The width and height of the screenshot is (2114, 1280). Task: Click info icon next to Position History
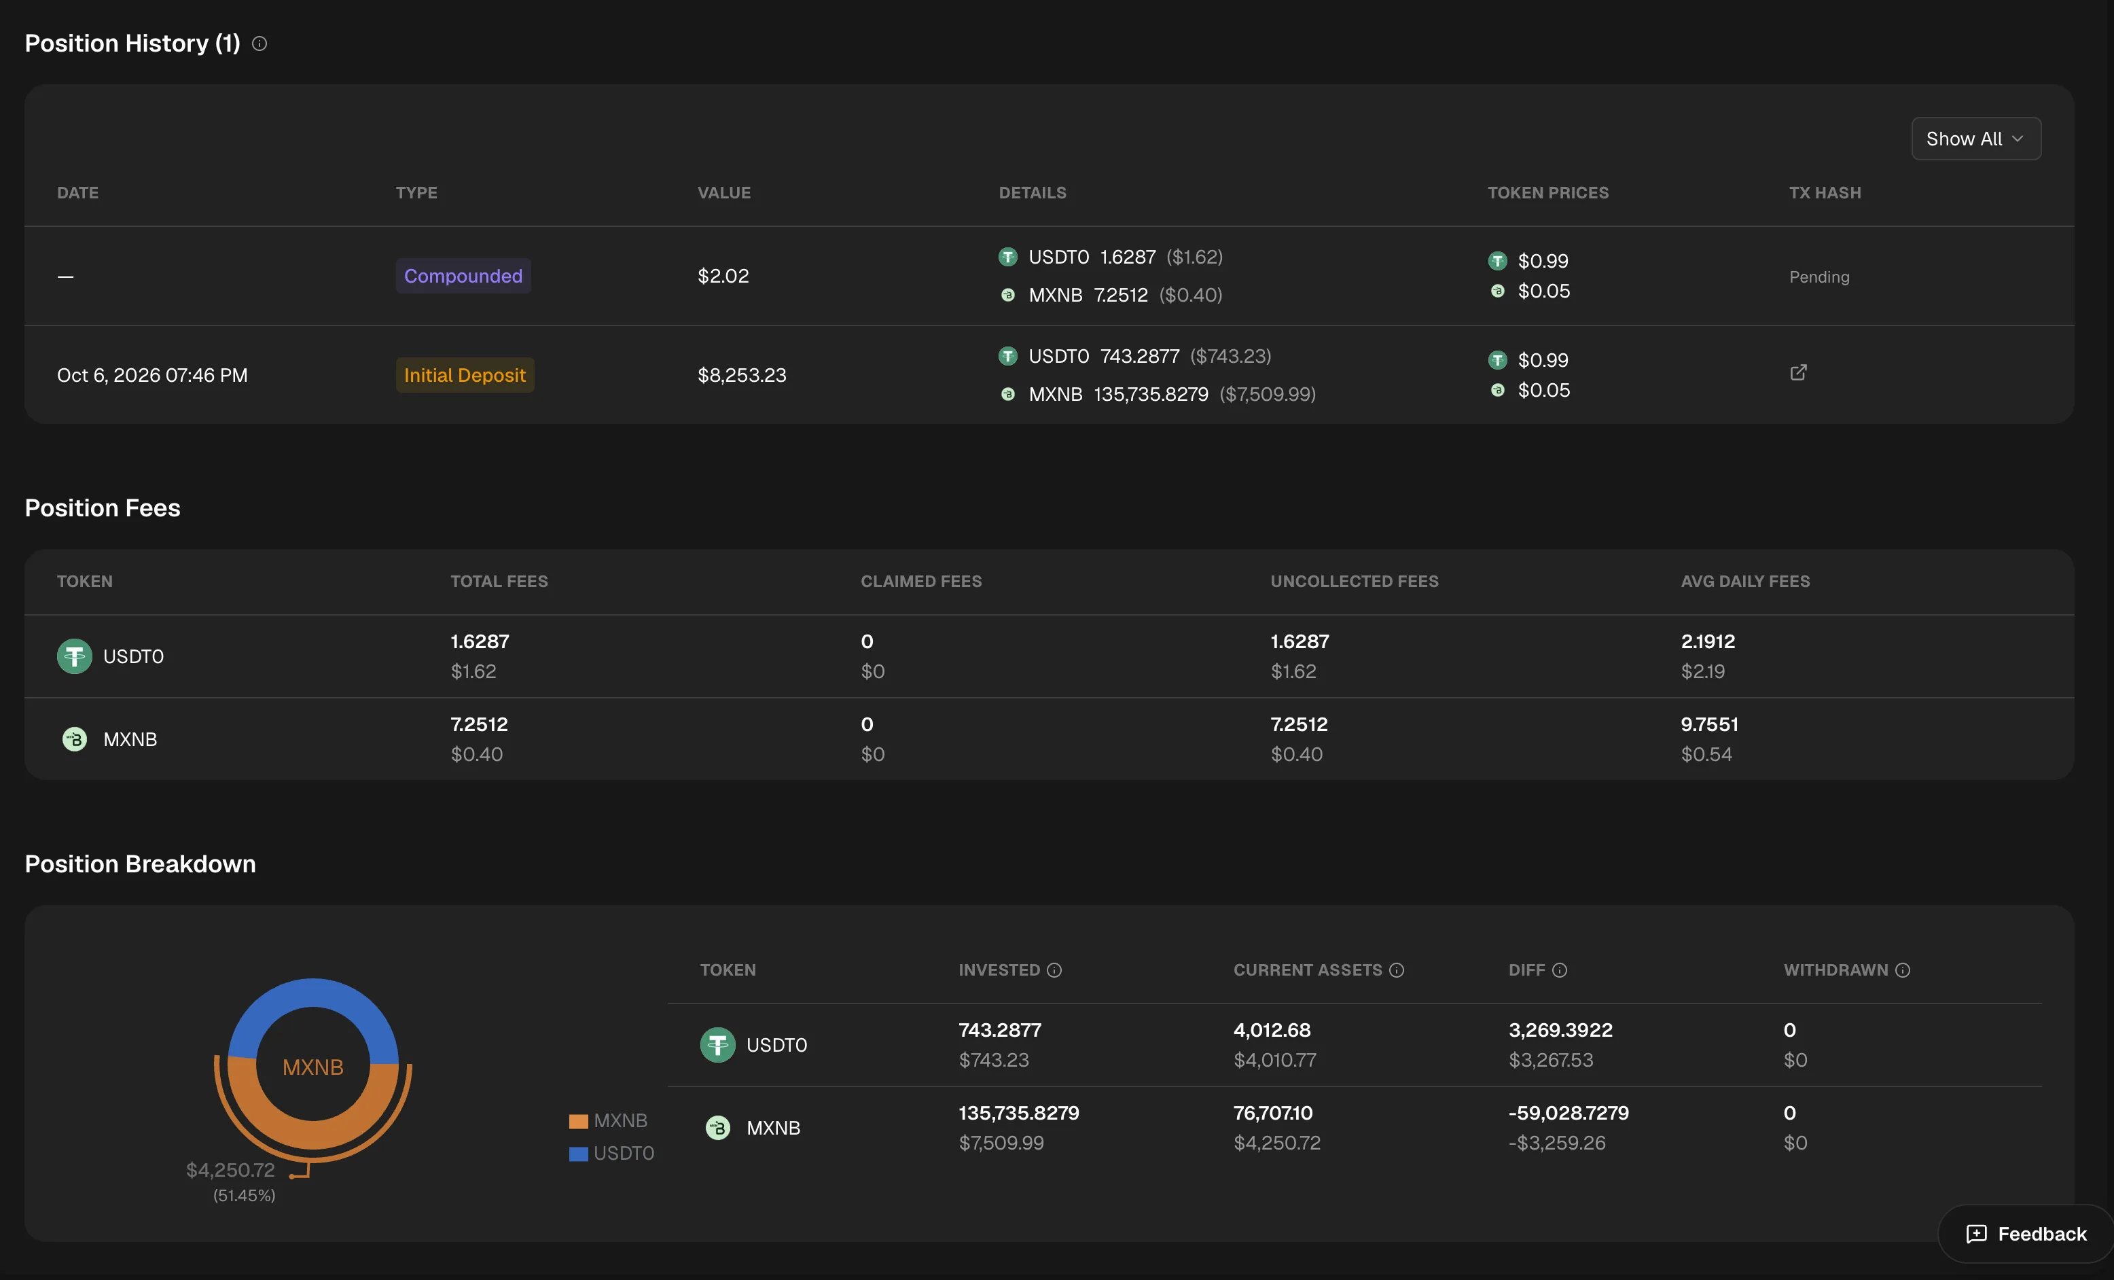259,43
